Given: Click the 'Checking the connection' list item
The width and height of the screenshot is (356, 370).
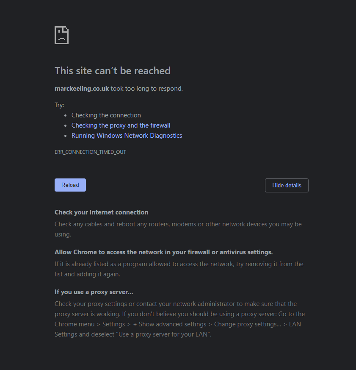Looking at the screenshot, I should (x=106, y=115).
